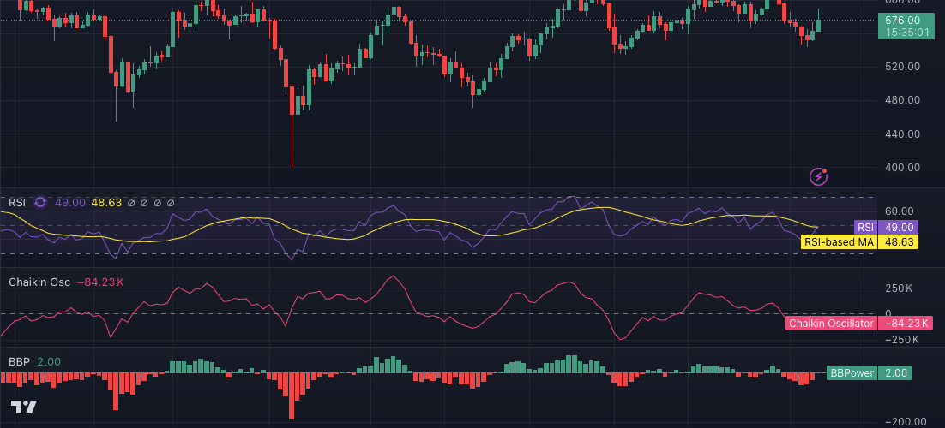Click the purple RSI value 49.00 in legend
The width and height of the screenshot is (945, 428).
pyautogui.click(x=69, y=203)
